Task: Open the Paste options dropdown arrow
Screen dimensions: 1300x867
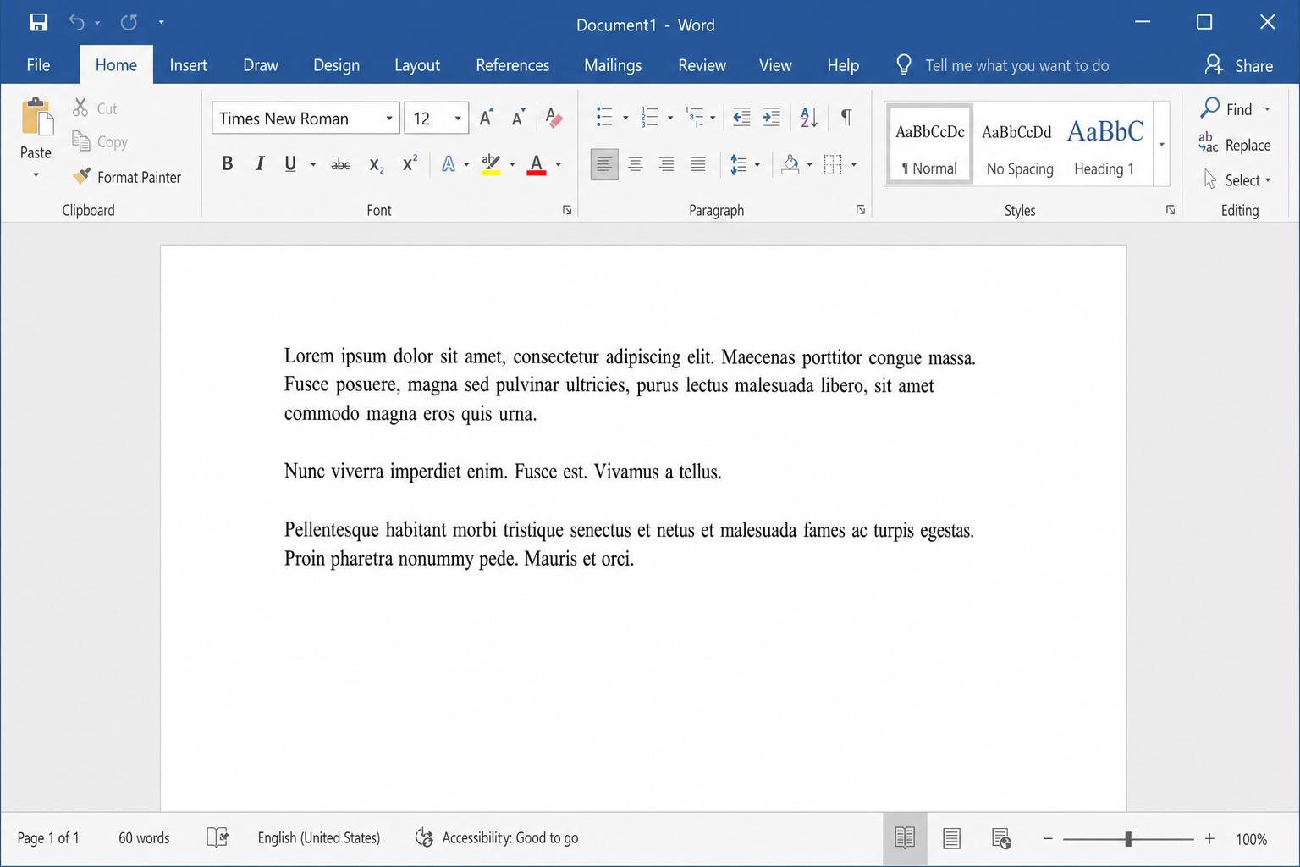Action: coord(36,175)
